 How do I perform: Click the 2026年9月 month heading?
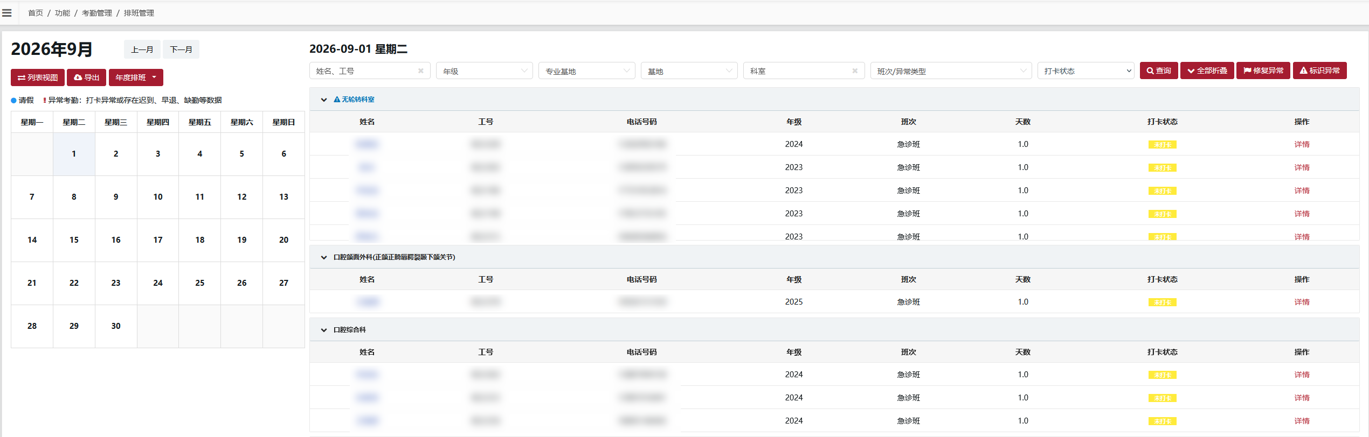[x=52, y=49]
